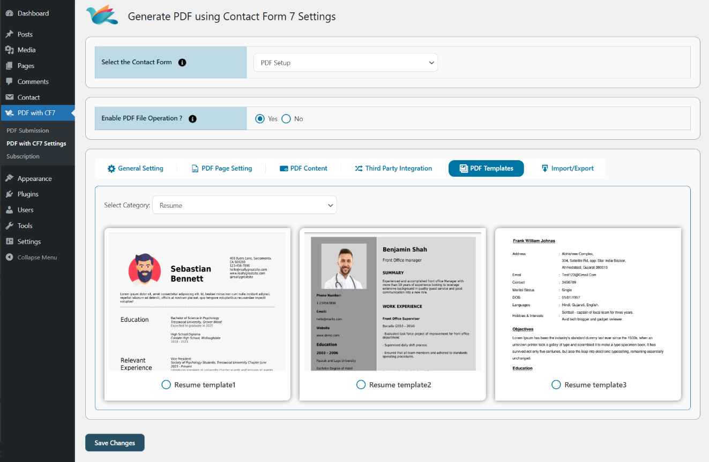Expand the Resume category selector
Image resolution: width=709 pixels, height=462 pixels.
point(244,205)
